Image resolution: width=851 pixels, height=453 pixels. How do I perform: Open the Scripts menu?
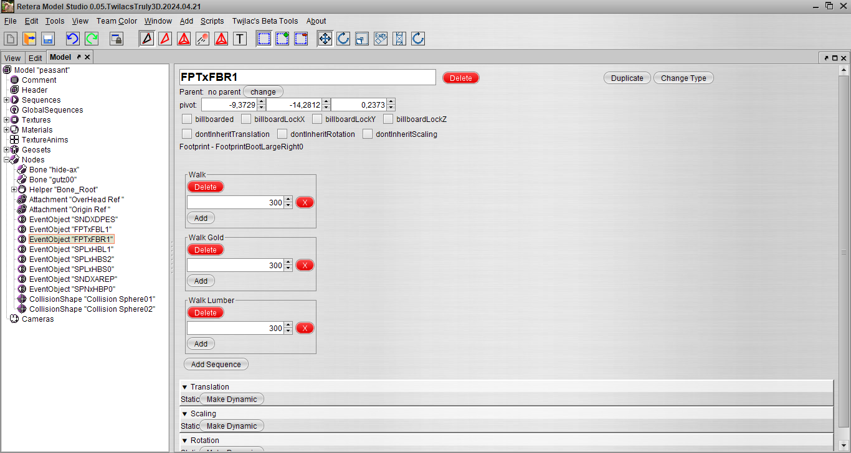tap(212, 21)
